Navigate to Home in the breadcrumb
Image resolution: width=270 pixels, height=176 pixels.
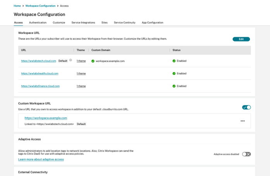point(17,6)
